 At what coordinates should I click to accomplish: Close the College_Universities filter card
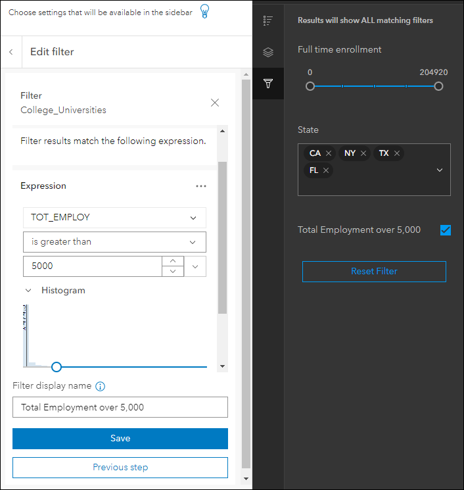214,103
